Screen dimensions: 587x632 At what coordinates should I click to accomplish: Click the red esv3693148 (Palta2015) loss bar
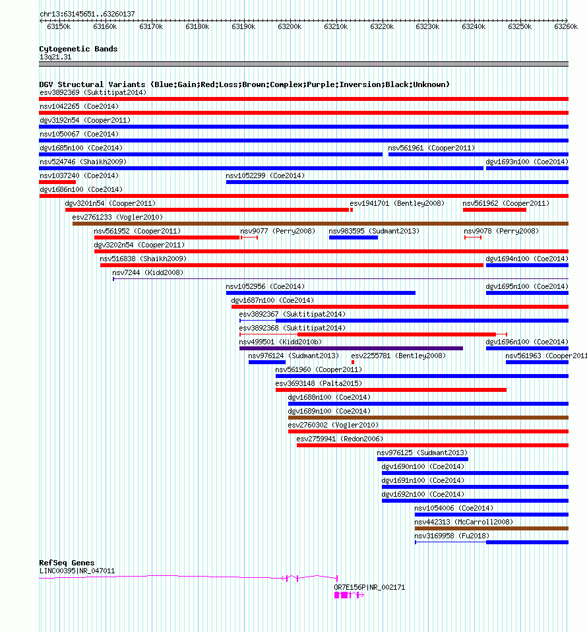coord(391,390)
